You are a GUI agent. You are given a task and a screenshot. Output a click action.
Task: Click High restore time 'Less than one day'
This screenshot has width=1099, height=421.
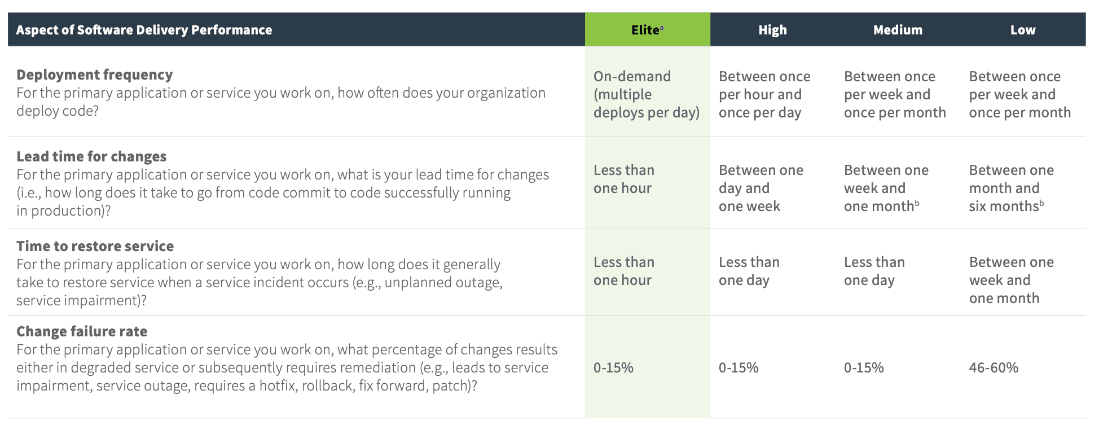(x=749, y=271)
